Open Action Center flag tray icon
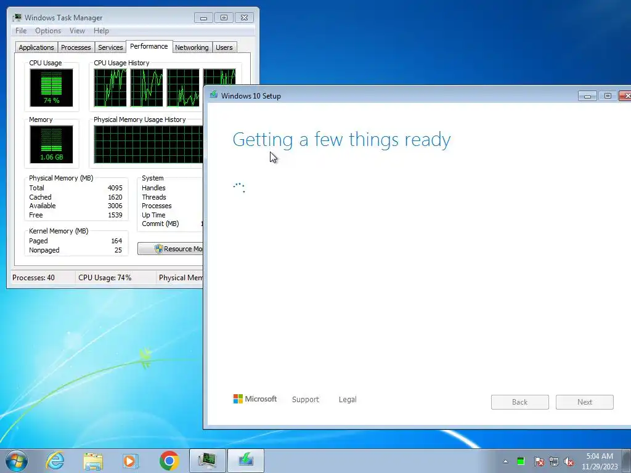 539,461
